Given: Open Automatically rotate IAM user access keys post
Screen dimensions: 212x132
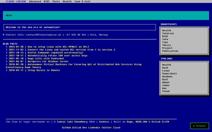Looking at the screenshot, I should coord(57,56).
